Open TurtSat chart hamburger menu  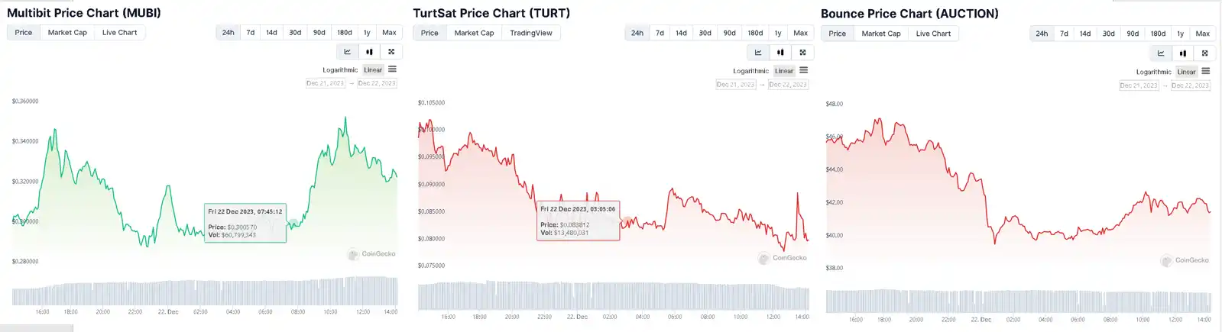pyautogui.click(x=803, y=70)
